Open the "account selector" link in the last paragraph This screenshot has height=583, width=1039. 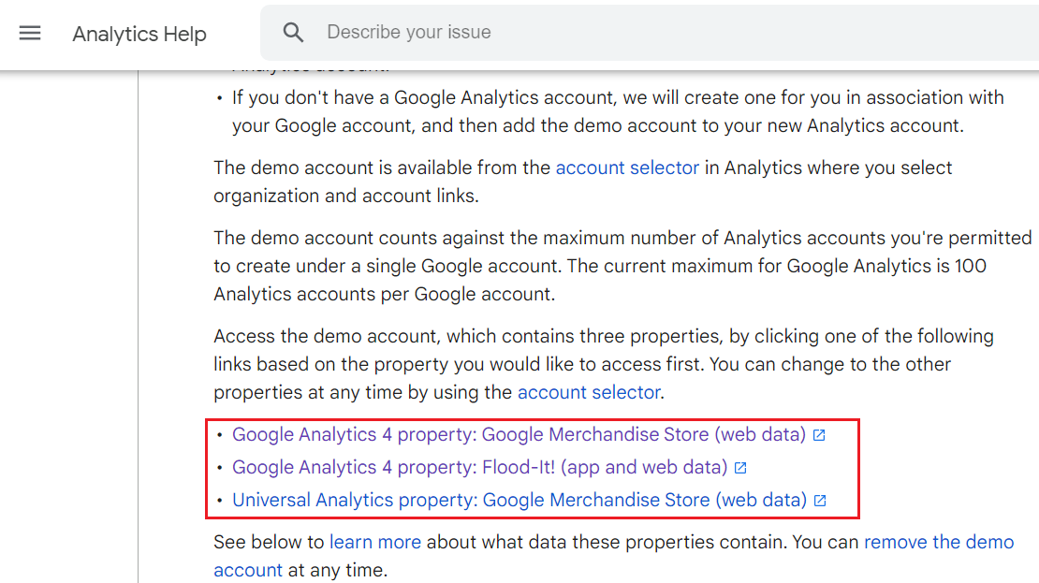pyautogui.click(x=589, y=392)
